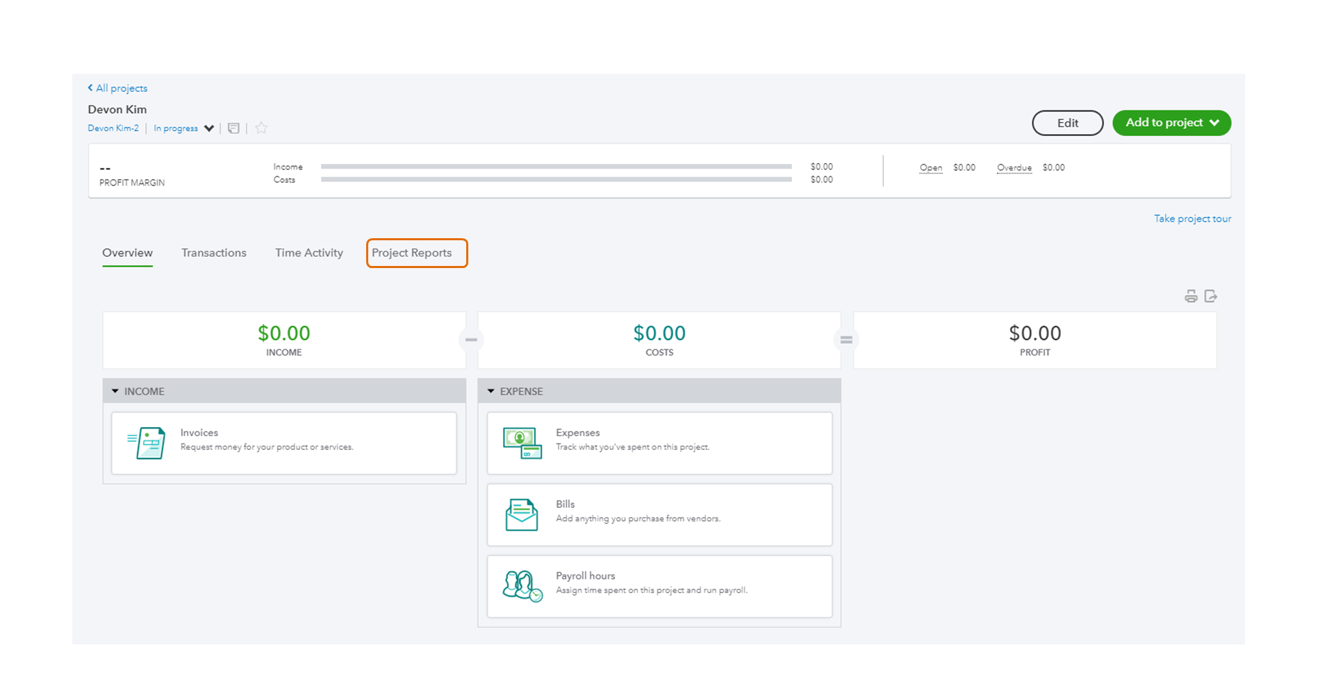Switch to the Transactions tab

pos(213,253)
